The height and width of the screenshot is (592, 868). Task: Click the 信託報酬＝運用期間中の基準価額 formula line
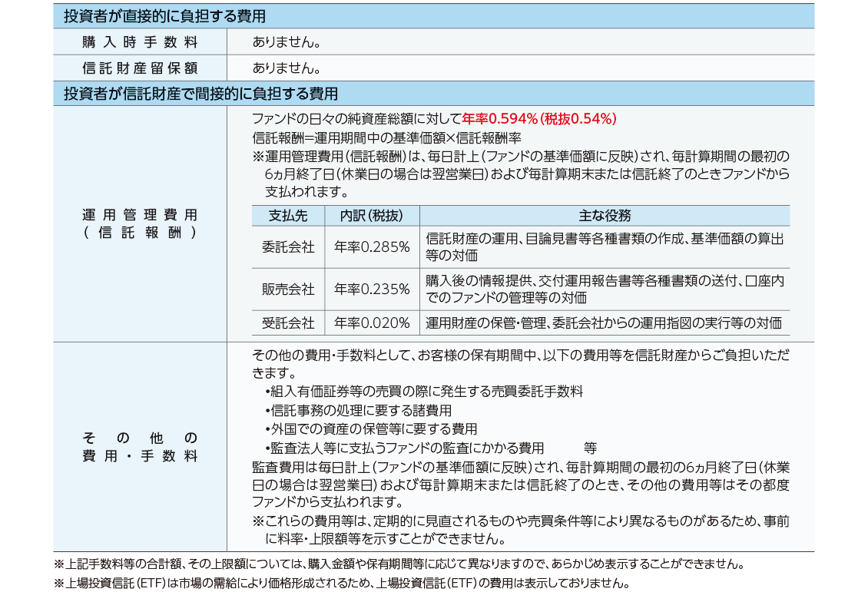pos(386,138)
